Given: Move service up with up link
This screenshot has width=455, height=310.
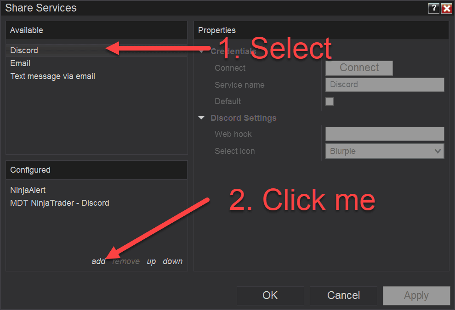Looking at the screenshot, I should coord(151,261).
